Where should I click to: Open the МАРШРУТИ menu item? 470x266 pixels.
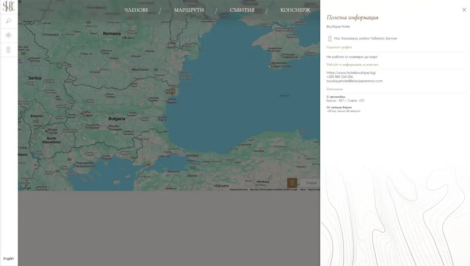(189, 10)
